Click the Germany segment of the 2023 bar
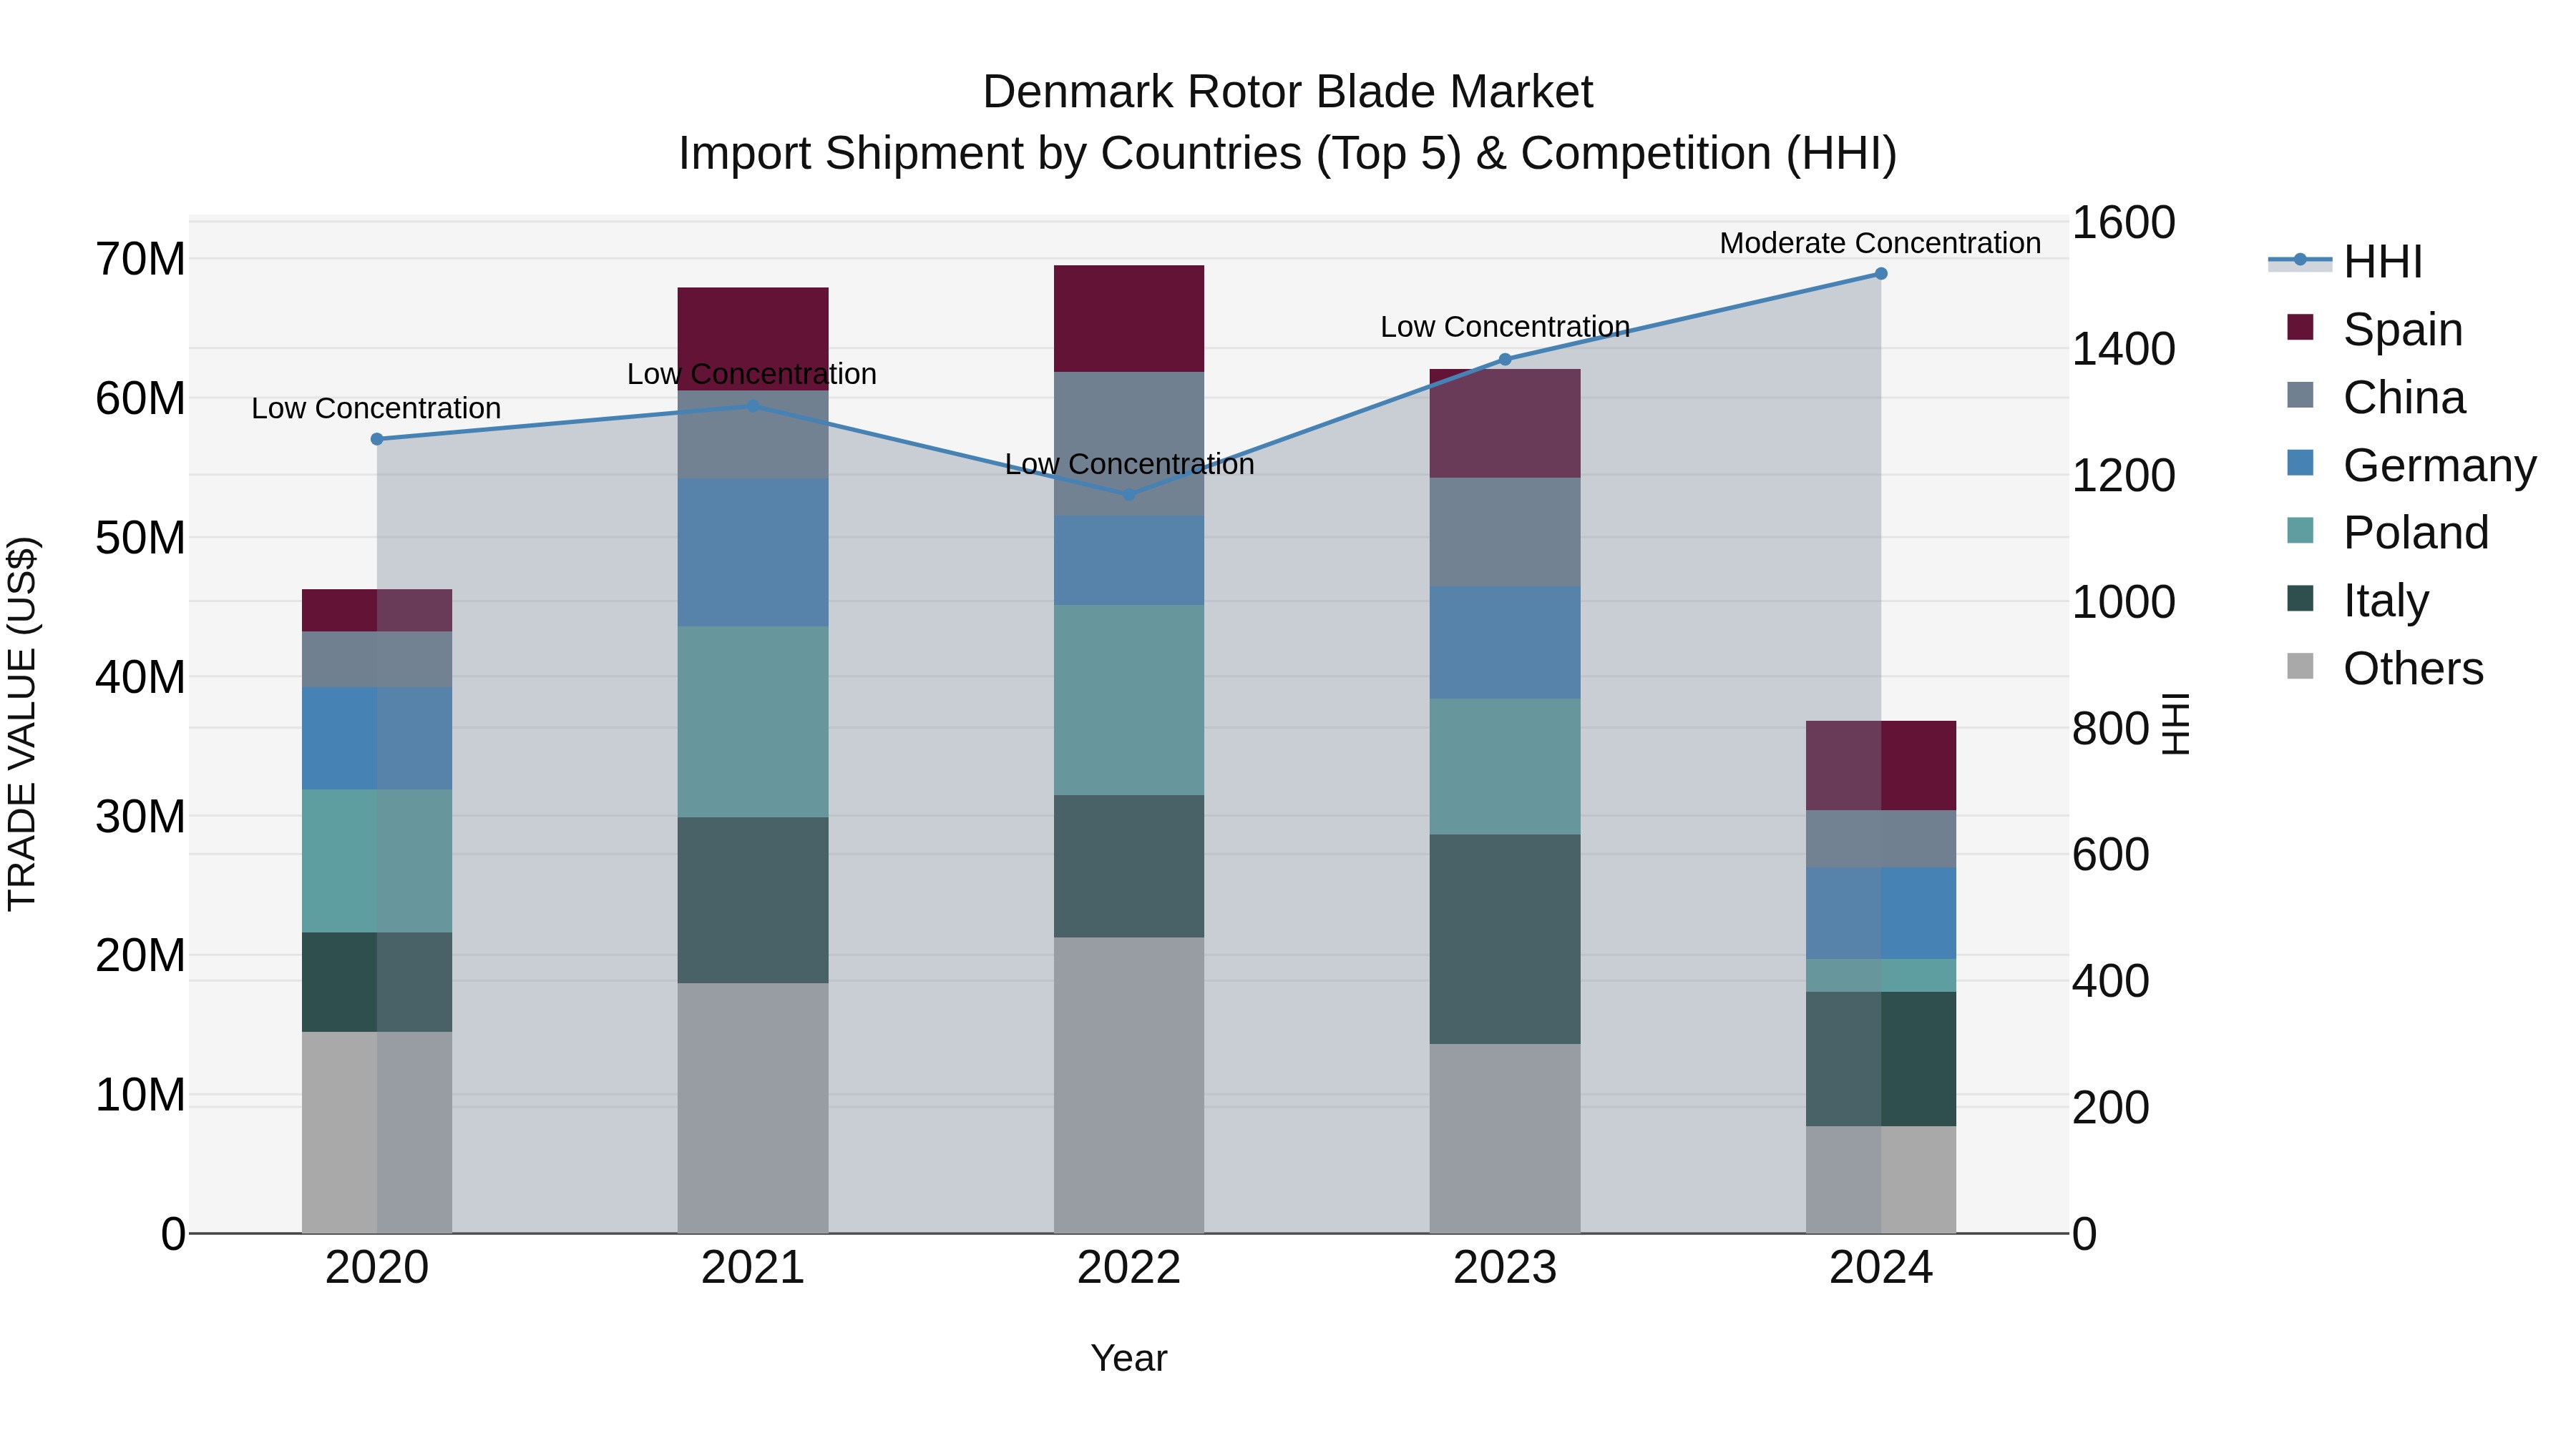 pos(1505,643)
